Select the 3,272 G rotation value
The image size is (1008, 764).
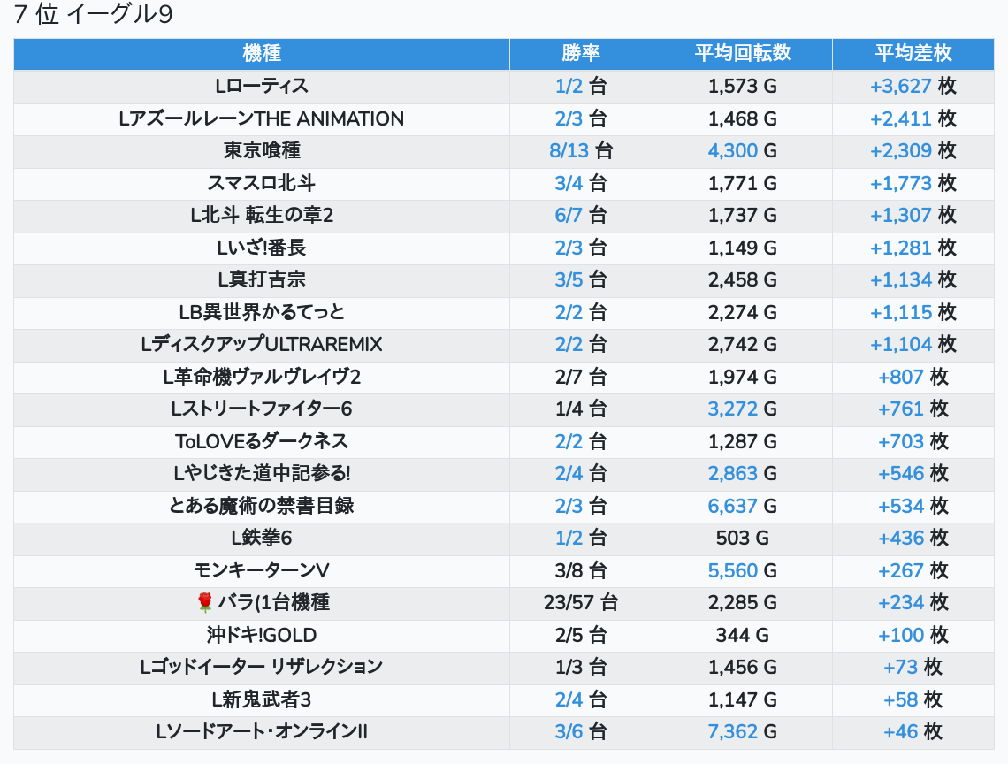point(743,409)
